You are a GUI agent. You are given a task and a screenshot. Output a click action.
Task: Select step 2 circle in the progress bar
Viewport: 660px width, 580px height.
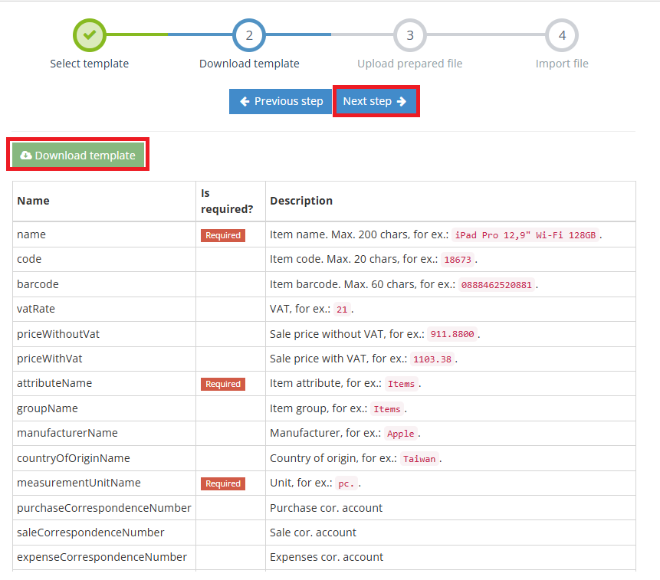(x=249, y=34)
